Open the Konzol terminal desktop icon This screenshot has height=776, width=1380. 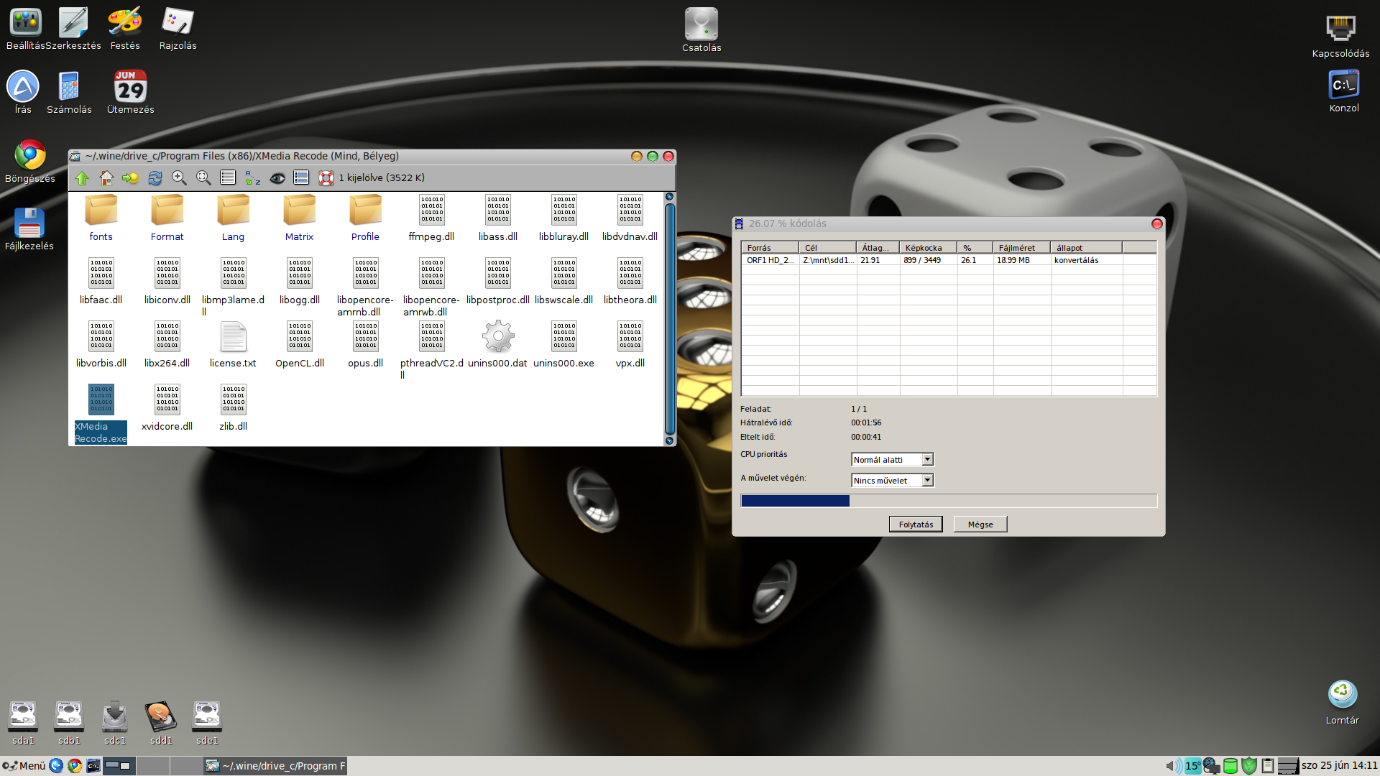1344,91
